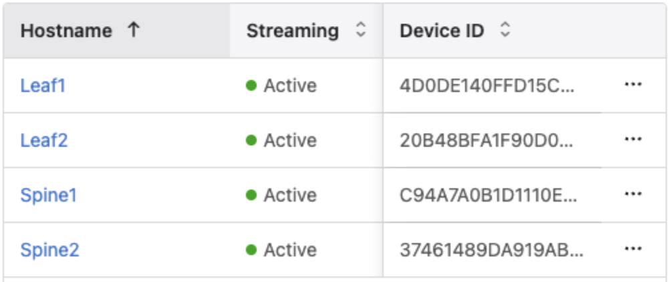
Task: Click the green Active dot for Spine2
Action: pyautogui.click(x=251, y=250)
